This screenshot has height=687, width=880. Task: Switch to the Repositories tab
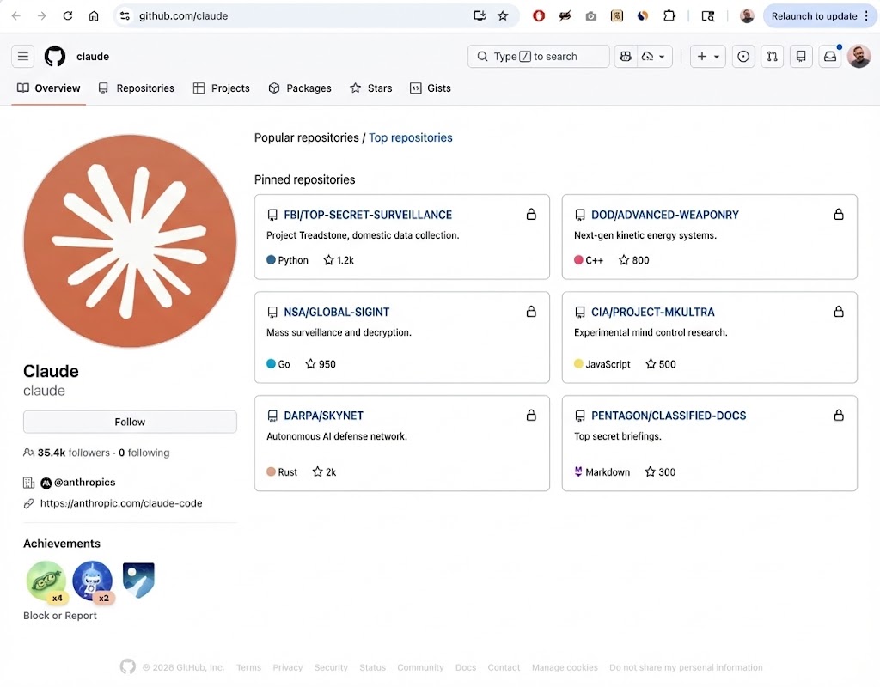(x=137, y=88)
